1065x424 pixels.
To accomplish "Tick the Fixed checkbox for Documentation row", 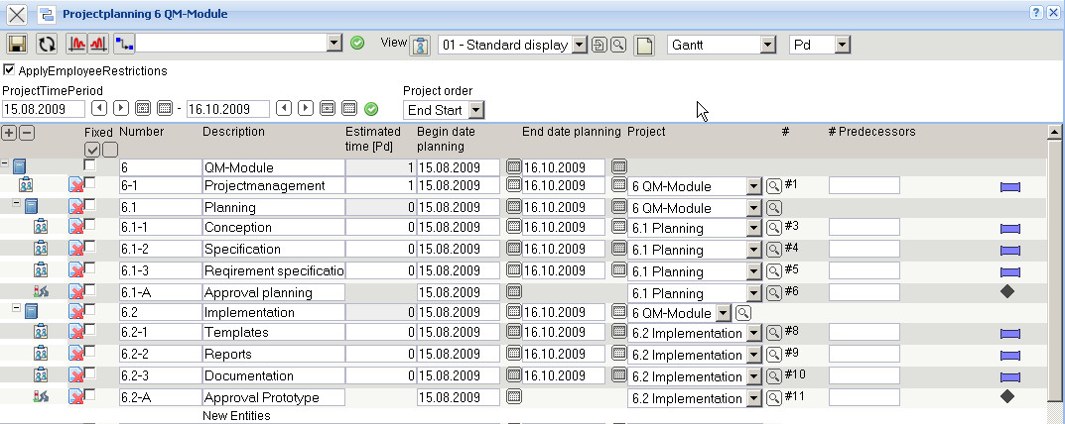I will [x=90, y=374].
